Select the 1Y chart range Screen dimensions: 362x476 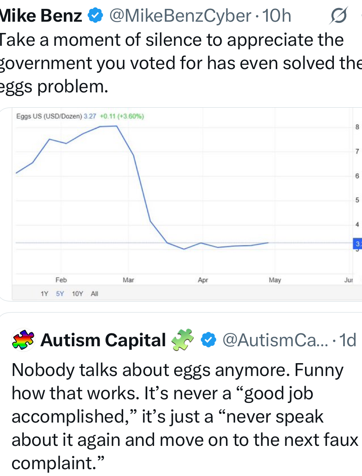[x=44, y=294]
